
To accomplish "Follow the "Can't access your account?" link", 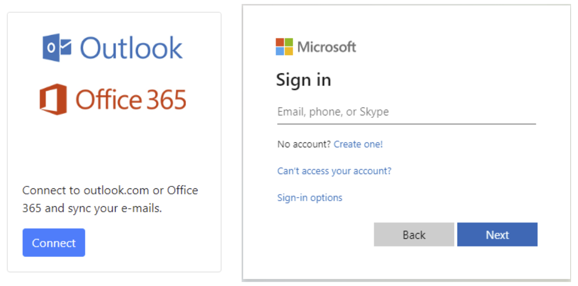I will (334, 171).
